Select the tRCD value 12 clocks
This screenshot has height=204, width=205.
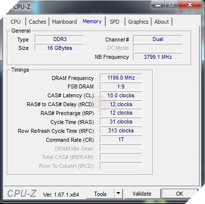coord(121,104)
